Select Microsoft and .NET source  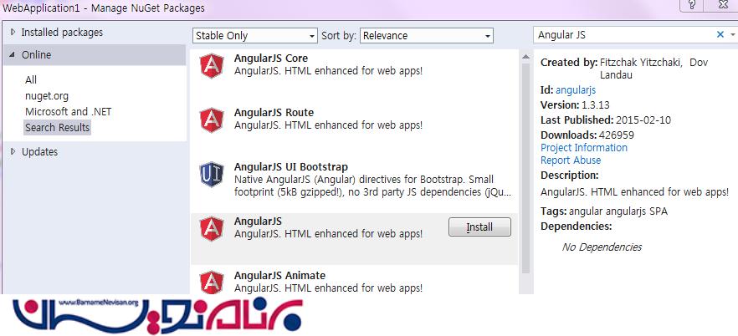click(69, 112)
